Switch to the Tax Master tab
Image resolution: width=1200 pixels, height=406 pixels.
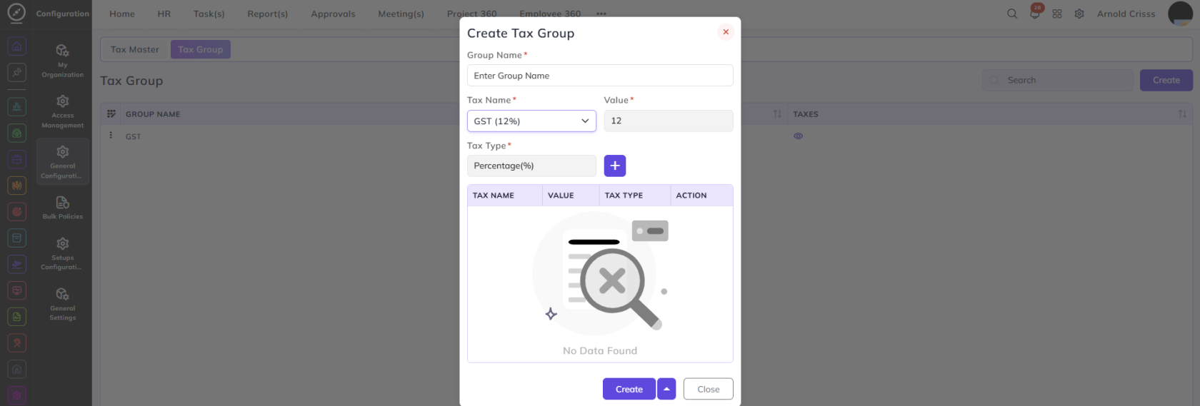pyautogui.click(x=135, y=49)
